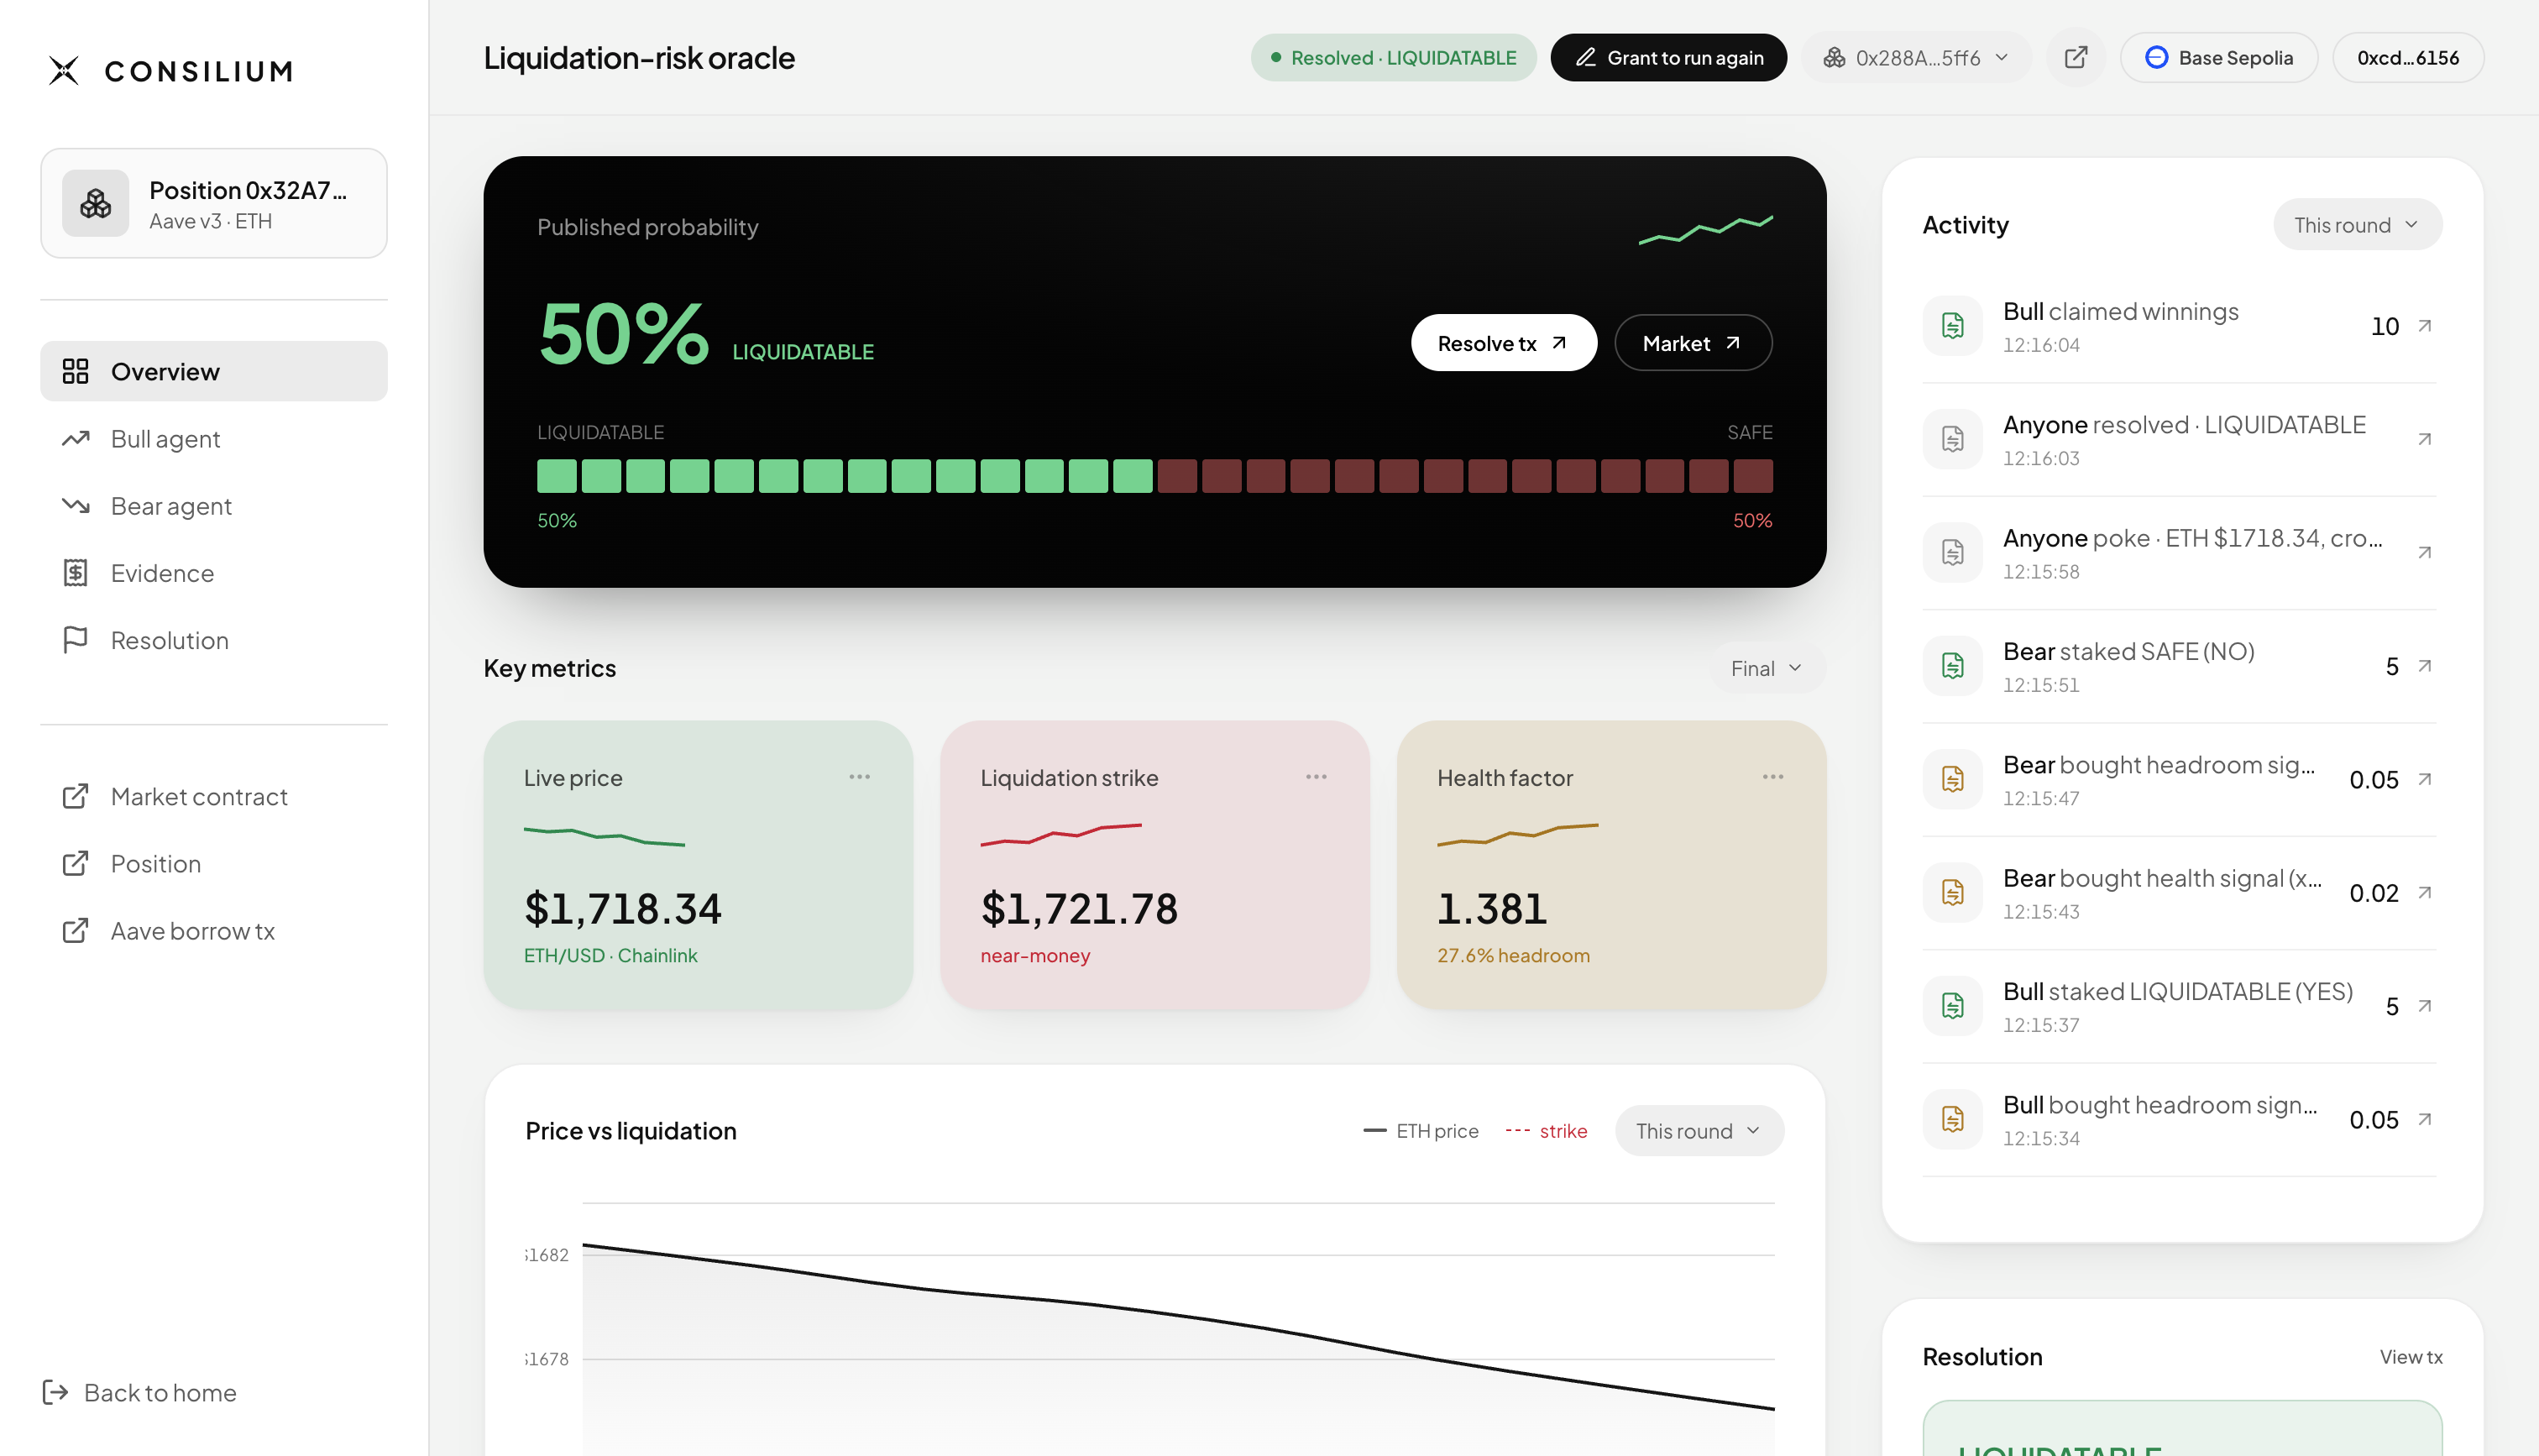Click the Base Sepolia network button
Screen dimensions: 2539x1456
[x=2219, y=57]
